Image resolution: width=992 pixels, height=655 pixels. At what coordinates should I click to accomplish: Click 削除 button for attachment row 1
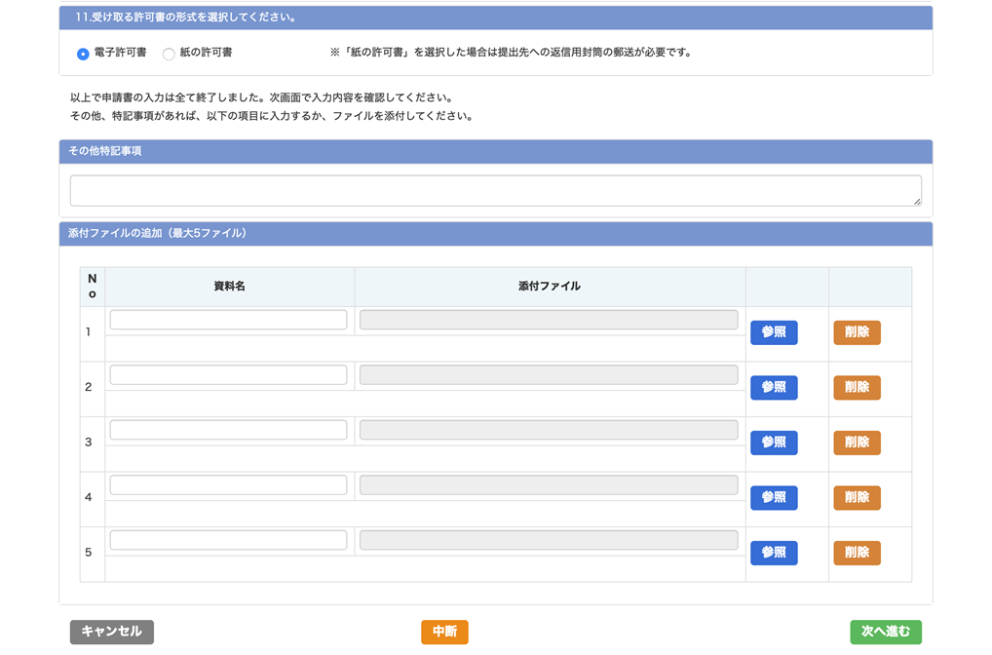click(857, 332)
